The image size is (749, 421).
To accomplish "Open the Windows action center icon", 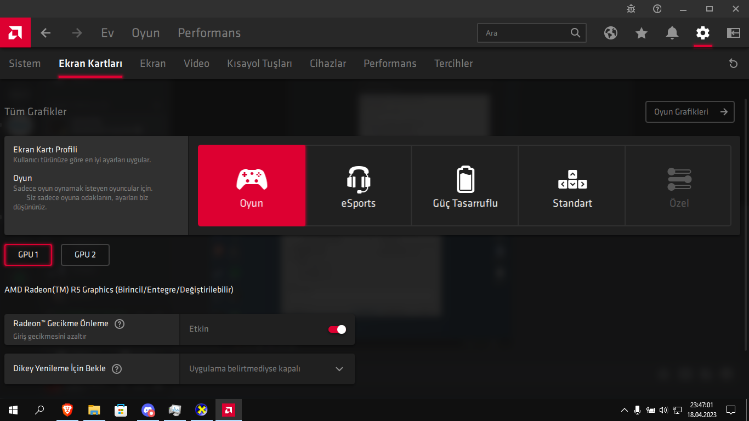I will click(x=731, y=409).
